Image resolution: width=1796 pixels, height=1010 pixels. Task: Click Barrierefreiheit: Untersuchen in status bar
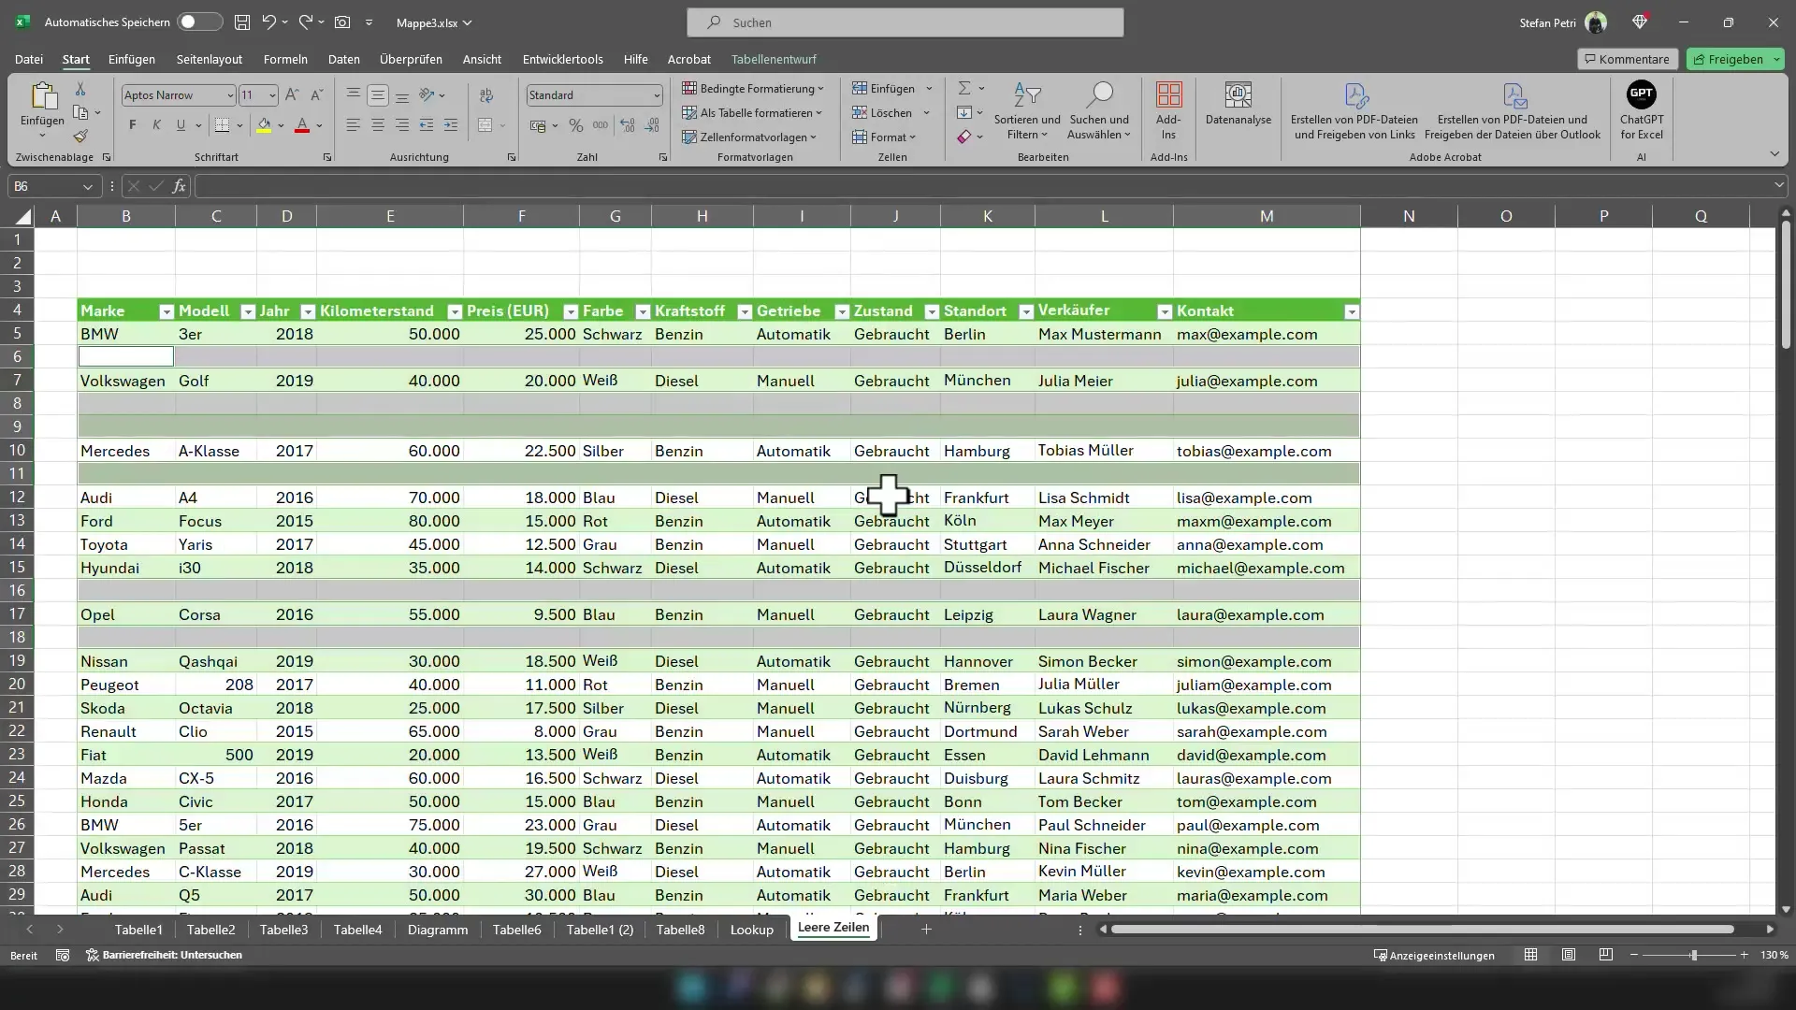[165, 955]
